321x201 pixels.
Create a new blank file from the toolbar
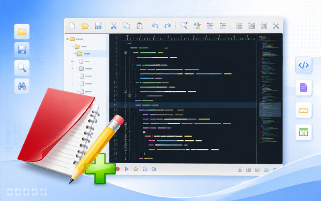point(72,26)
